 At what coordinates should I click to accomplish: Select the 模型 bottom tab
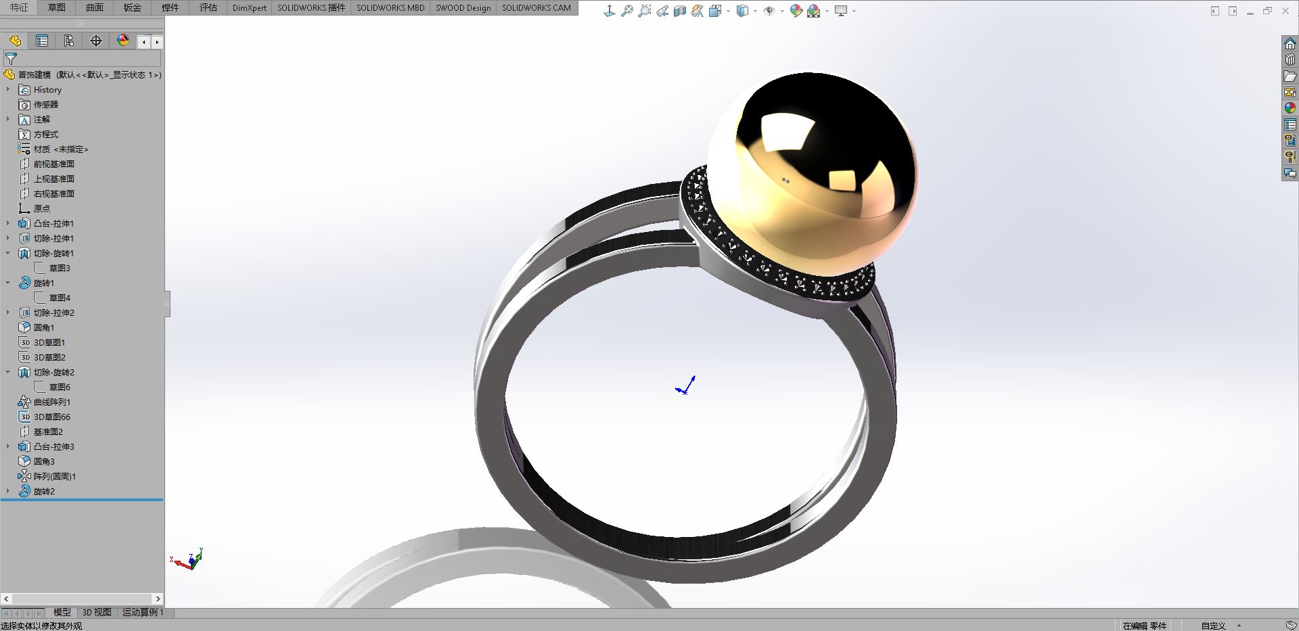click(x=62, y=612)
